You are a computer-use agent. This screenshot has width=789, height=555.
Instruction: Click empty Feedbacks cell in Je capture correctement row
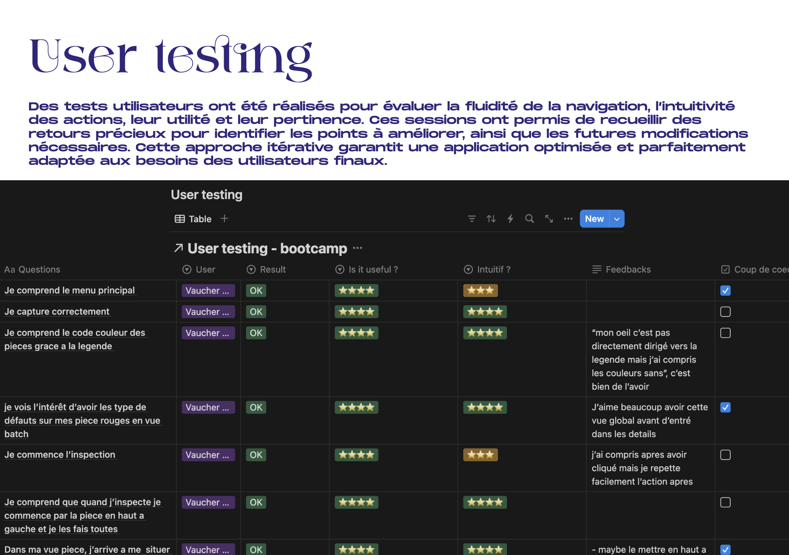tap(650, 312)
